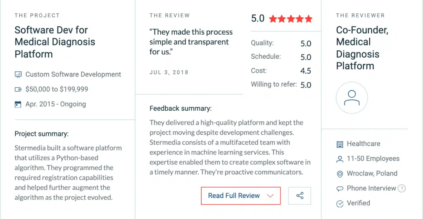Click the person icon beside 11-50 Employees
The image size is (423, 219).
[x=340, y=159]
